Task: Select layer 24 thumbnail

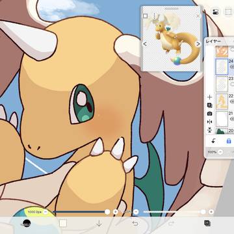Action: [222, 67]
